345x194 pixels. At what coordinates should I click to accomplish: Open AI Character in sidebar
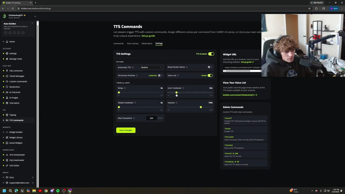(x=15, y=92)
